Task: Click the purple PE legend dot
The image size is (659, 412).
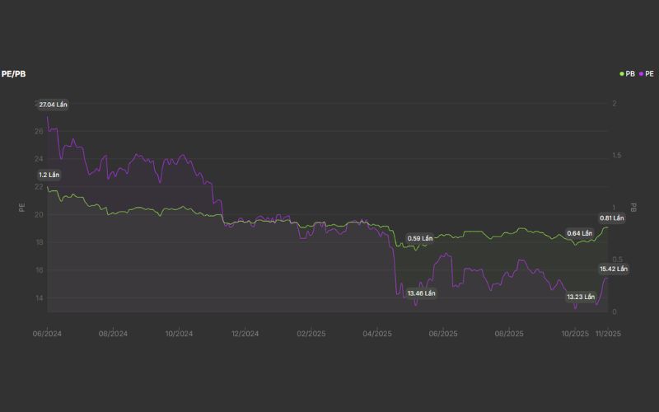Action: [641, 73]
